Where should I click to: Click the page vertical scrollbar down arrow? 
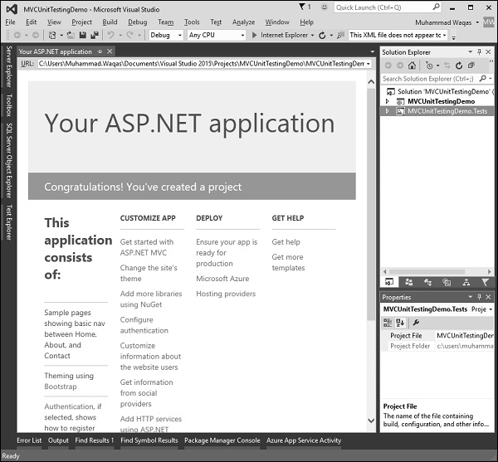coord(371,421)
